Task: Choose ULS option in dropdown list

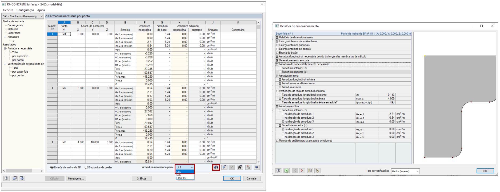Action: pos(185,172)
